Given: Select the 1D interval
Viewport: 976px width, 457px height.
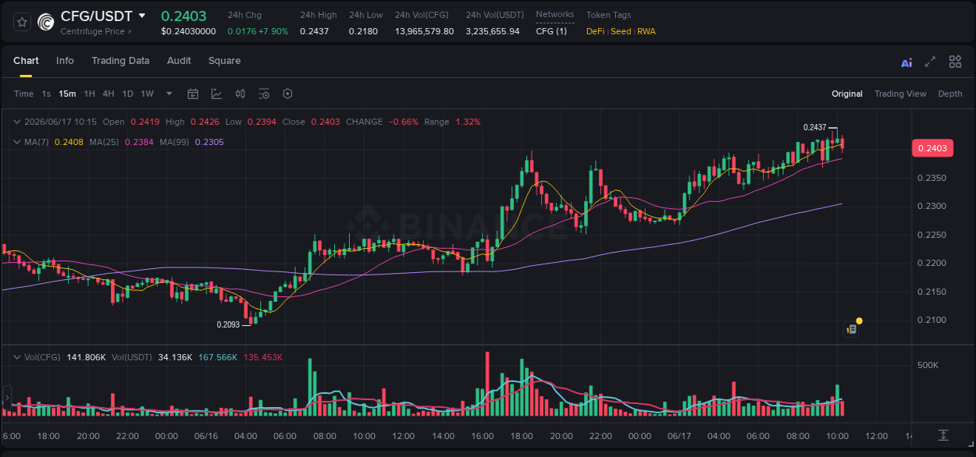Looking at the screenshot, I should click(127, 94).
